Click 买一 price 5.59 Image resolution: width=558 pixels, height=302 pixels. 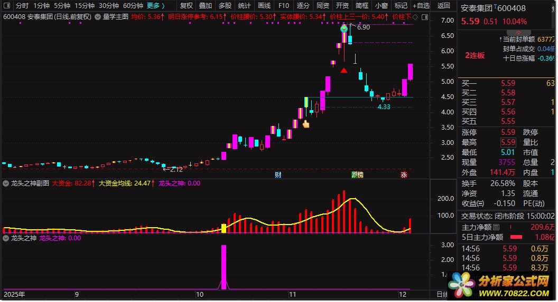coord(508,83)
